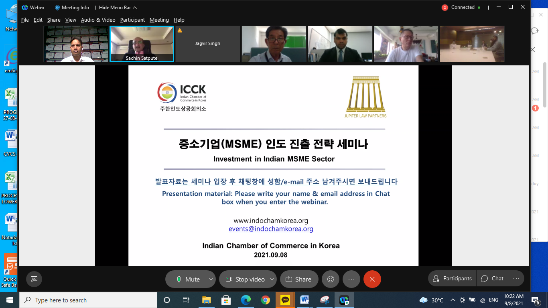
Task: Open Microsoft Edge from the taskbar
Action: pos(246,300)
